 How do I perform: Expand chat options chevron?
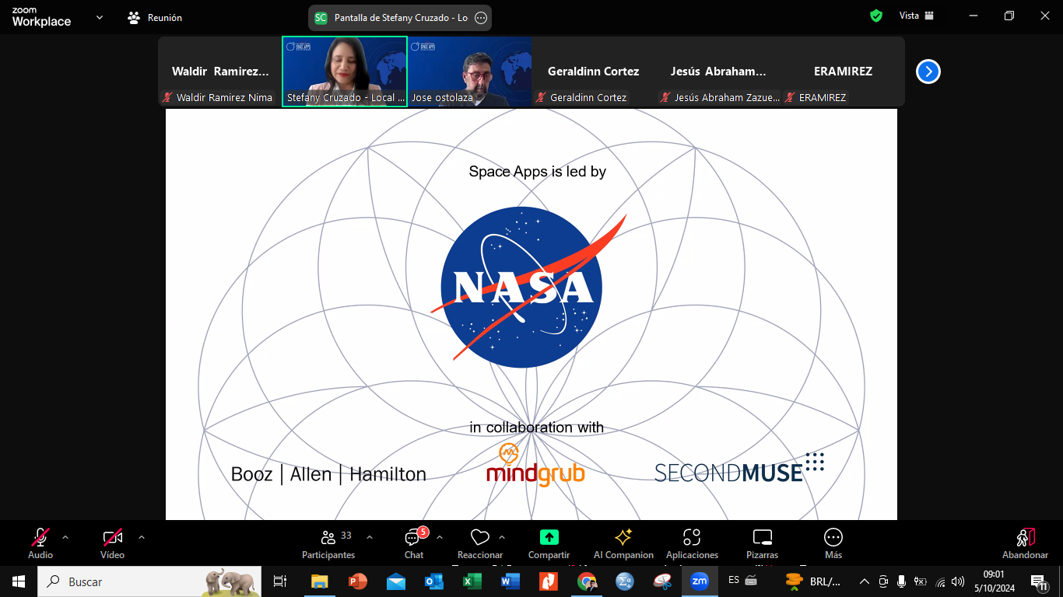click(439, 537)
